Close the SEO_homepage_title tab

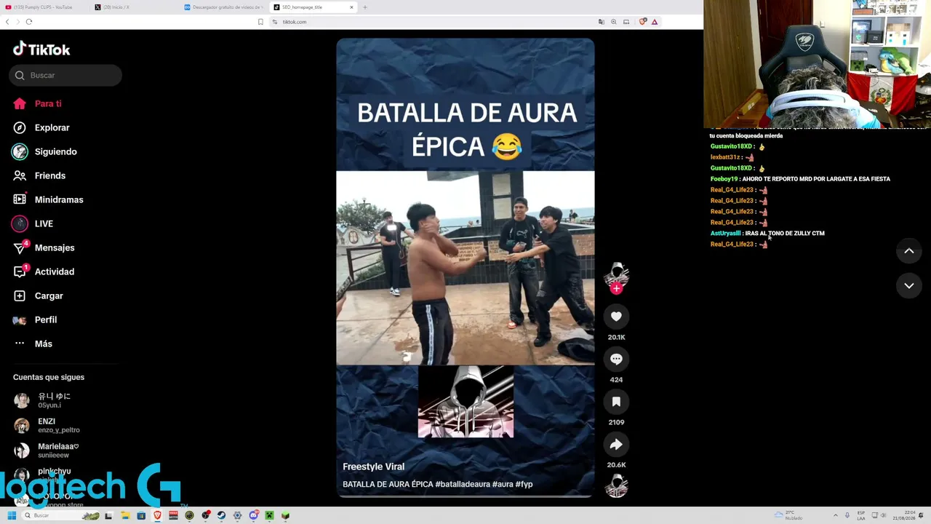pos(351,7)
